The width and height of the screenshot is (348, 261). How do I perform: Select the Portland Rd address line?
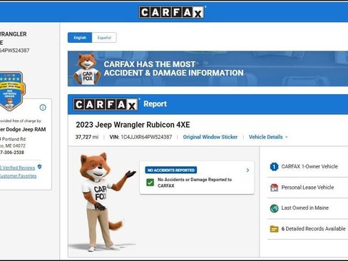pyautogui.click(x=13, y=139)
